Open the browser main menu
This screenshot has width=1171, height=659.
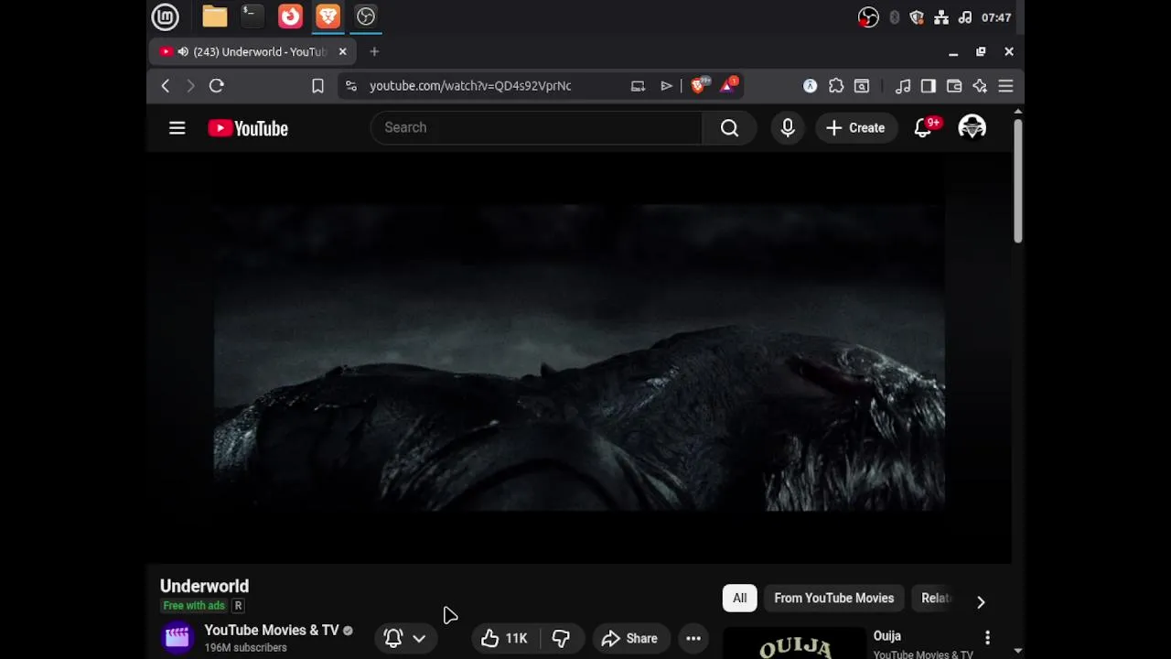1005,86
